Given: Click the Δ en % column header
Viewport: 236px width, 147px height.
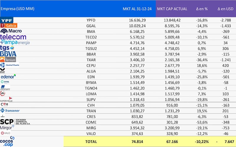Looking at the screenshot, I should point(202,9).
